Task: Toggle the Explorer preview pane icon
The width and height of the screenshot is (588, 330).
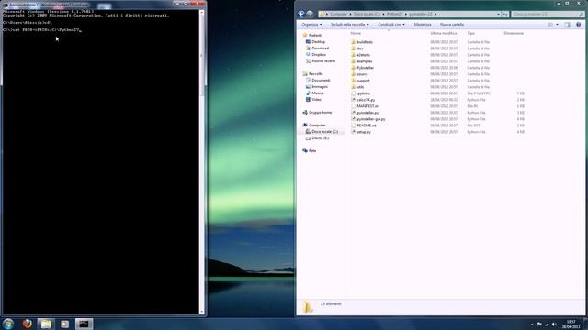Action: pos(568,25)
